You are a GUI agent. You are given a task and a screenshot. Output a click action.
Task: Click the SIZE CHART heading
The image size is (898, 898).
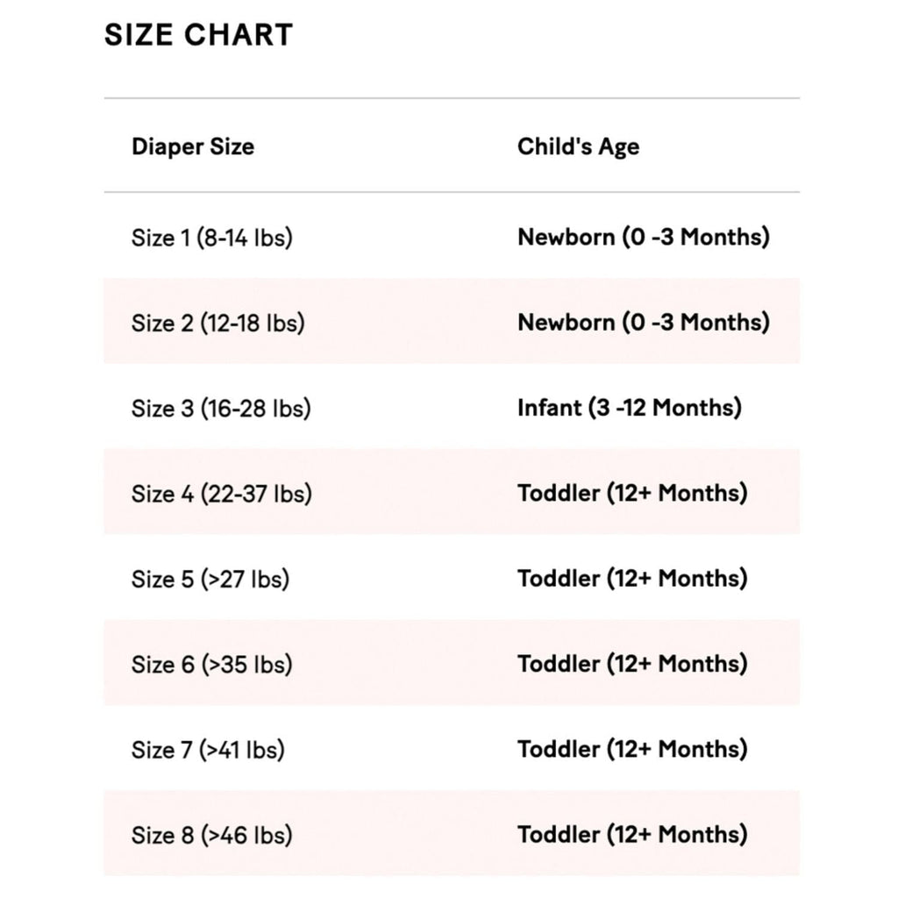click(x=198, y=35)
